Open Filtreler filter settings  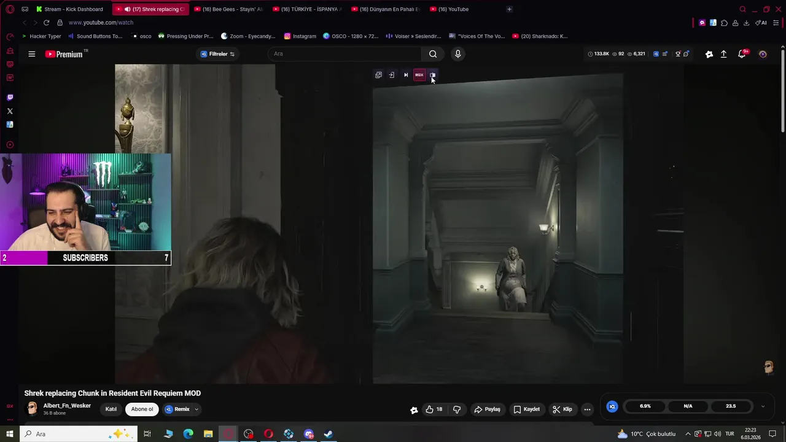[217, 54]
